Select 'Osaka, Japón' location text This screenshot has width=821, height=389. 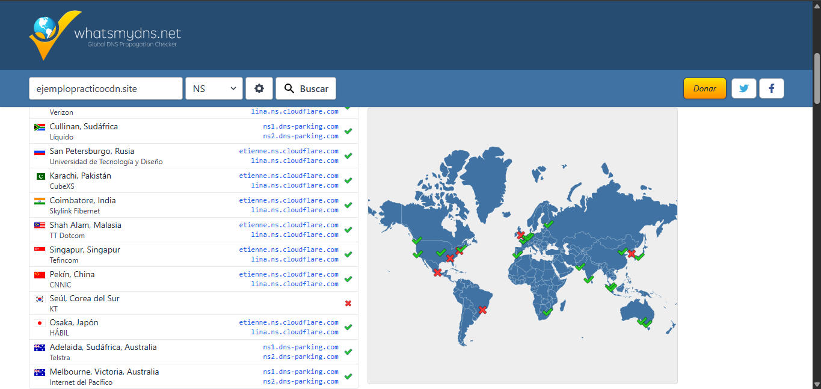(x=73, y=323)
